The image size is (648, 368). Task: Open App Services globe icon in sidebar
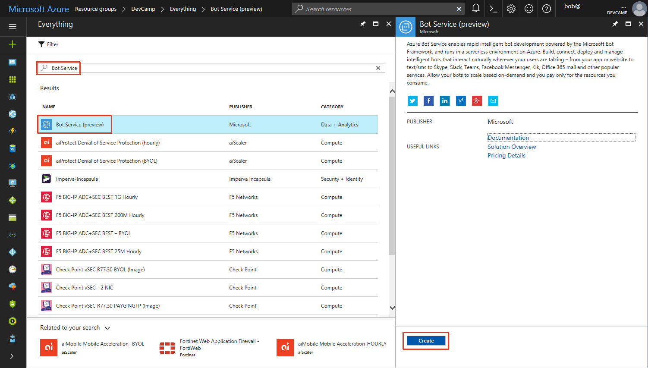coord(13,114)
